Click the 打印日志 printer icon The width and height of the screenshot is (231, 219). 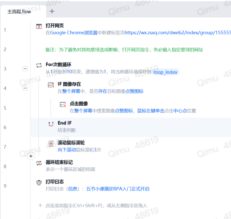click(39, 183)
